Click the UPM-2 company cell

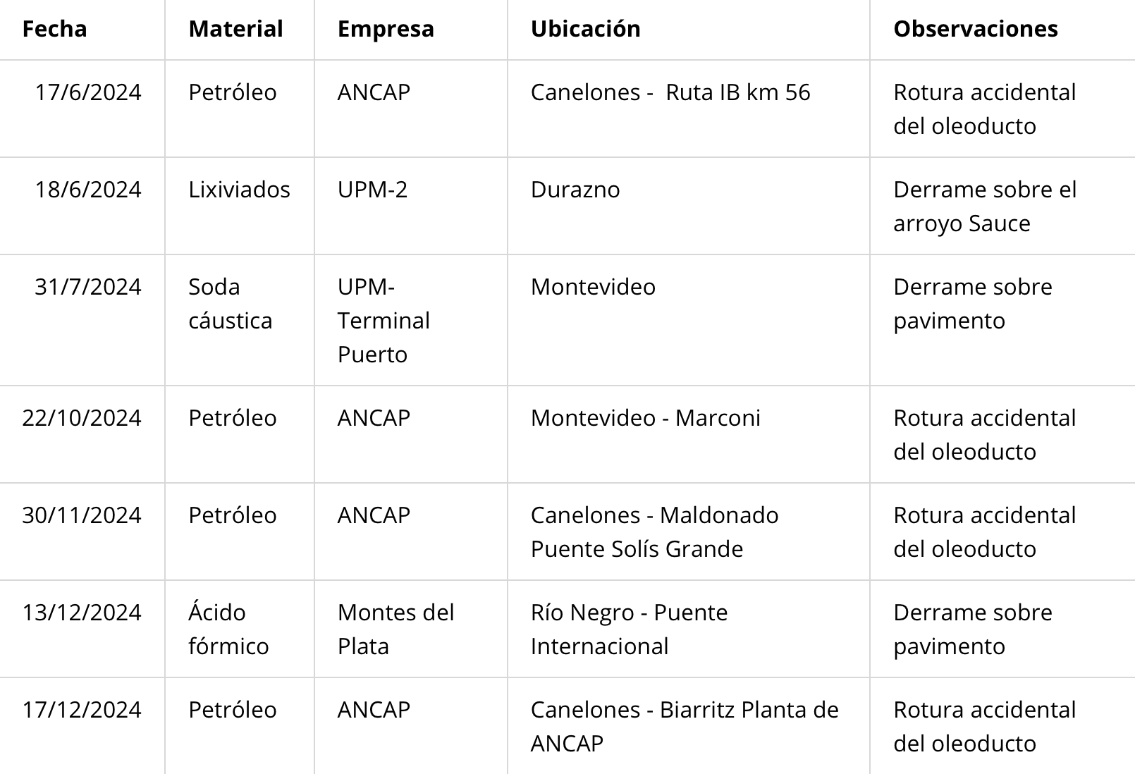pos(410,206)
